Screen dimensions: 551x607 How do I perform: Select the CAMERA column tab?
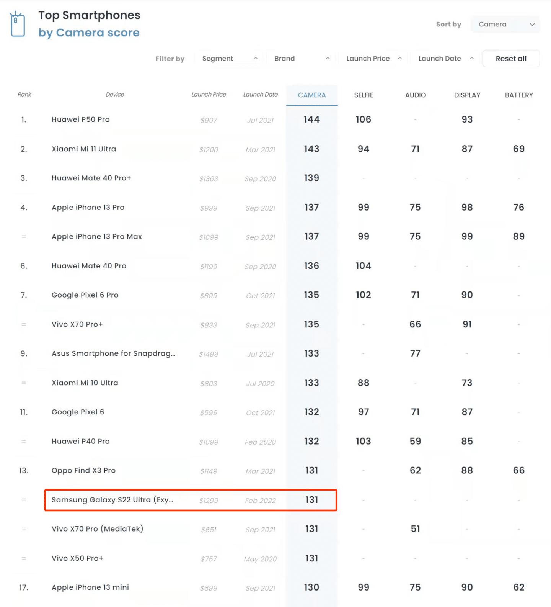[312, 95]
